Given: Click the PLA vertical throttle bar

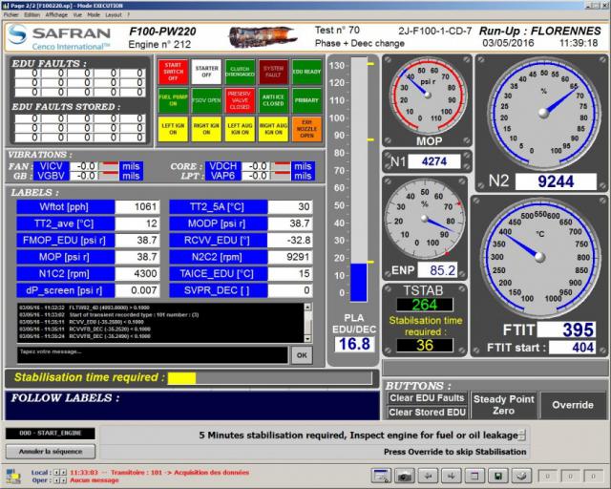Looking at the screenshot, I should click(x=359, y=180).
